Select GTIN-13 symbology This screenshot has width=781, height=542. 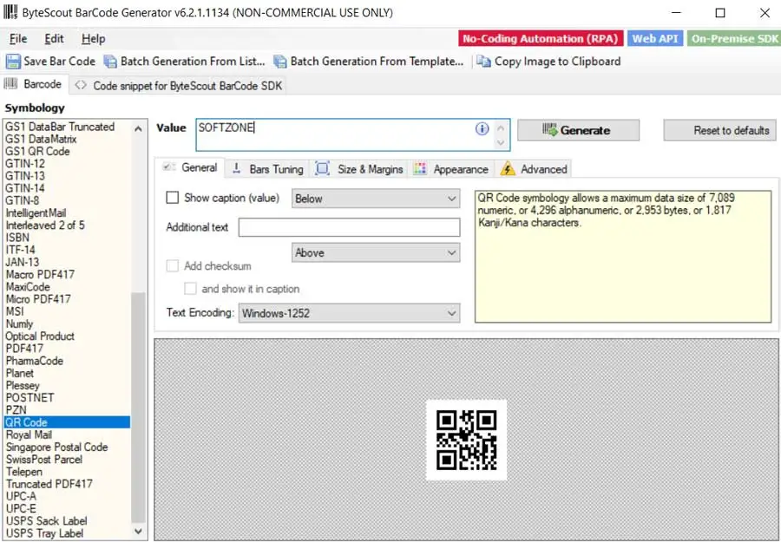(25, 176)
